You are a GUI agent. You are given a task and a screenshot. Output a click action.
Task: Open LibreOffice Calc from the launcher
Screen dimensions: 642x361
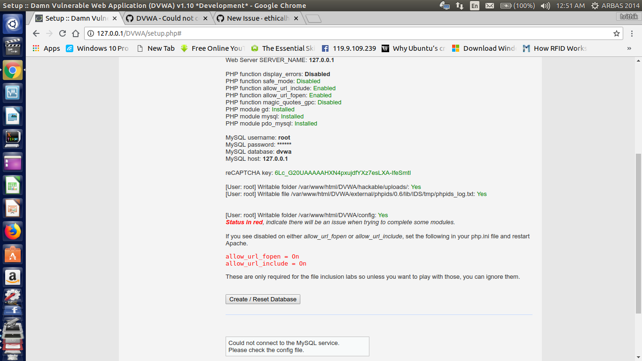point(13,185)
